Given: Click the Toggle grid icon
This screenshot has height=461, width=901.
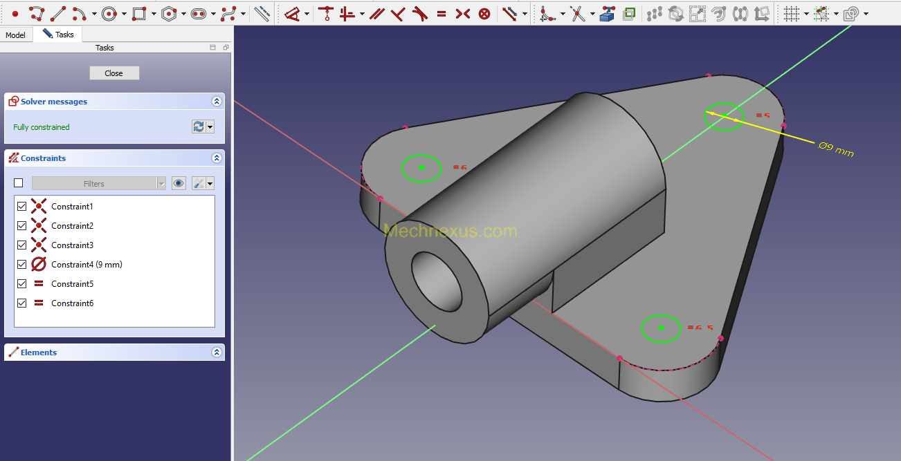Looking at the screenshot, I should coord(792,13).
